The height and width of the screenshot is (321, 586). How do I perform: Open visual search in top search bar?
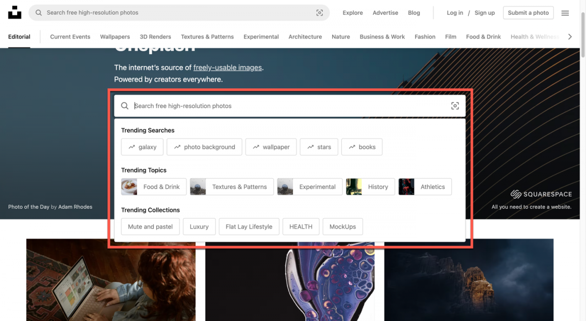click(319, 13)
